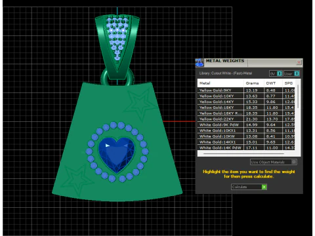Click the green Calculate arrow icon
Viewport: 315px width, 236px height.
[264, 187]
